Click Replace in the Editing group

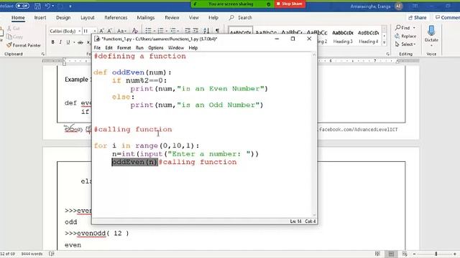(405, 36)
